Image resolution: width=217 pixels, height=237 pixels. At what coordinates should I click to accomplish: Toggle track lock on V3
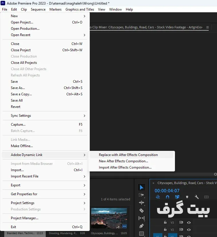(165, 222)
